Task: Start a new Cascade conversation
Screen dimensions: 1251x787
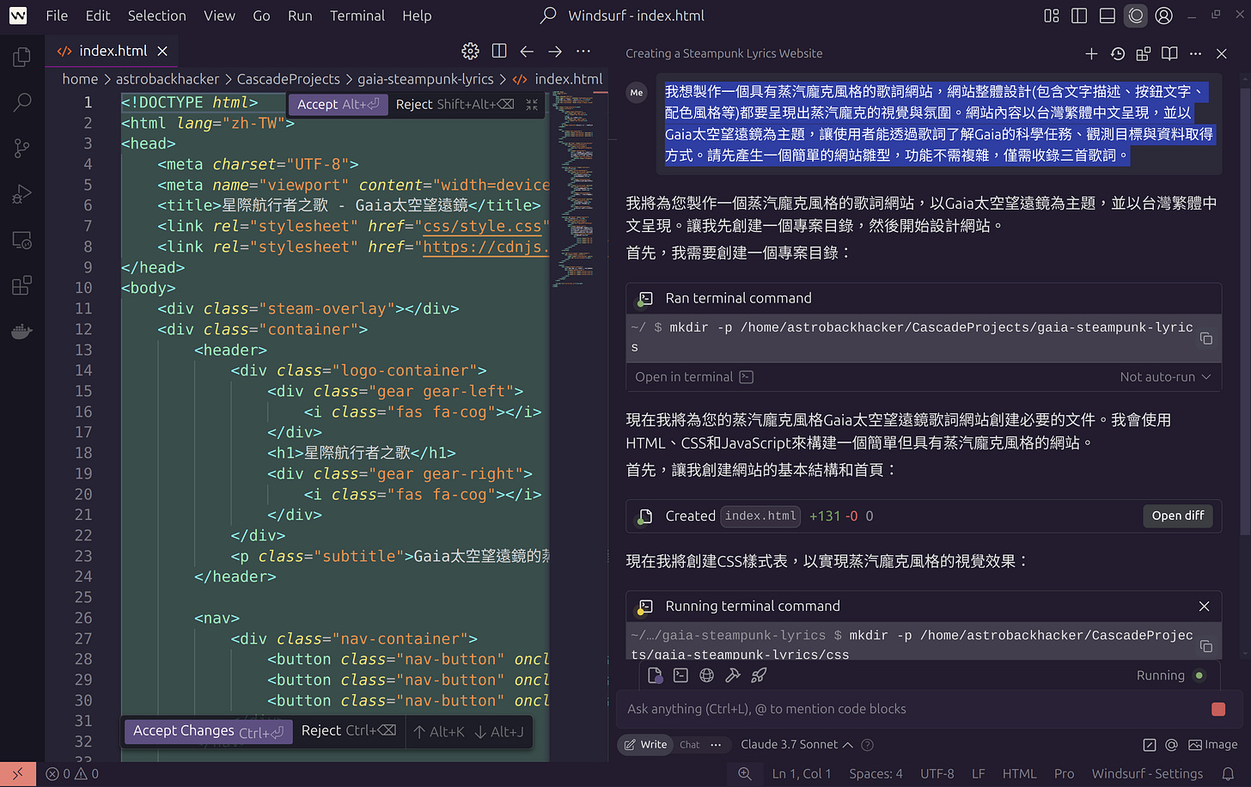Action: [1091, 53]
